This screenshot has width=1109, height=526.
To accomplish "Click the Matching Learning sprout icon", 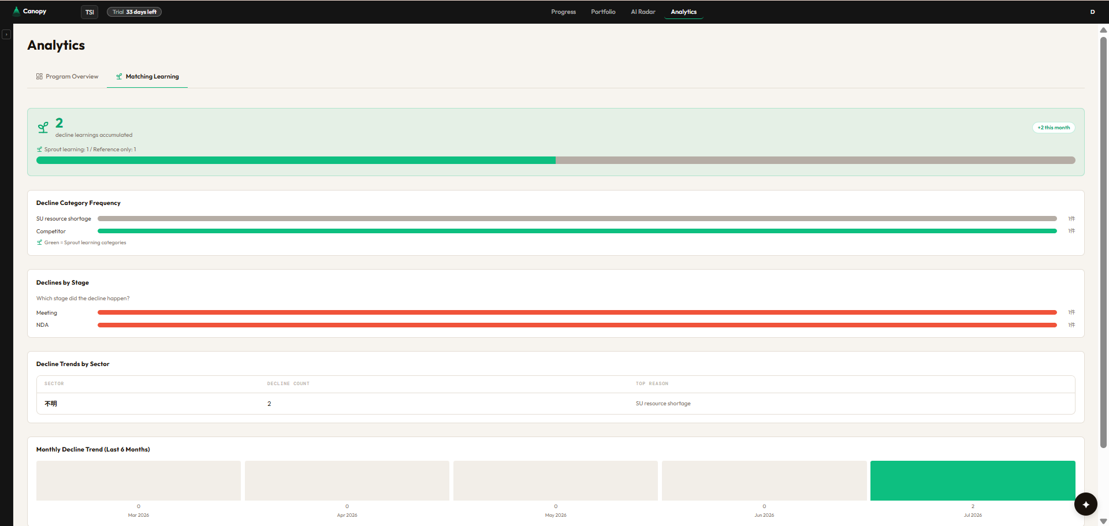I will pos(119,76).
